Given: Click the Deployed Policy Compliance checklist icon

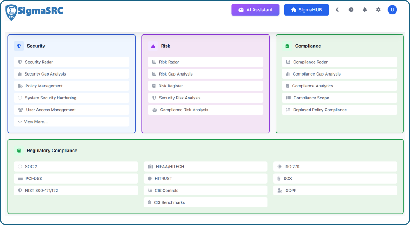Looking at the screenshot, I should (x=288, y=110).
